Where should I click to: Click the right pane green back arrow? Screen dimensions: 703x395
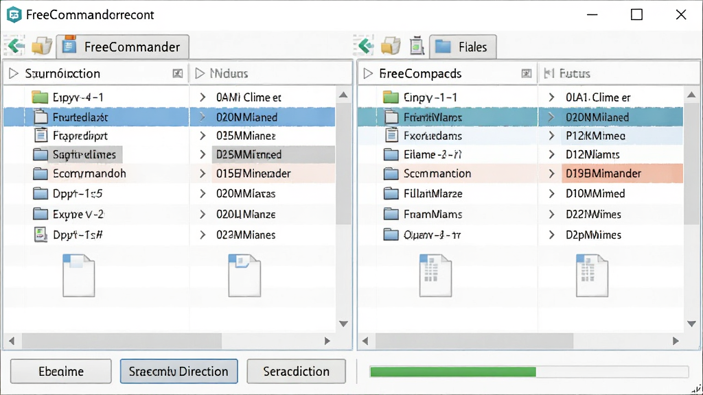pyautogui.click(x=365, y=46)
